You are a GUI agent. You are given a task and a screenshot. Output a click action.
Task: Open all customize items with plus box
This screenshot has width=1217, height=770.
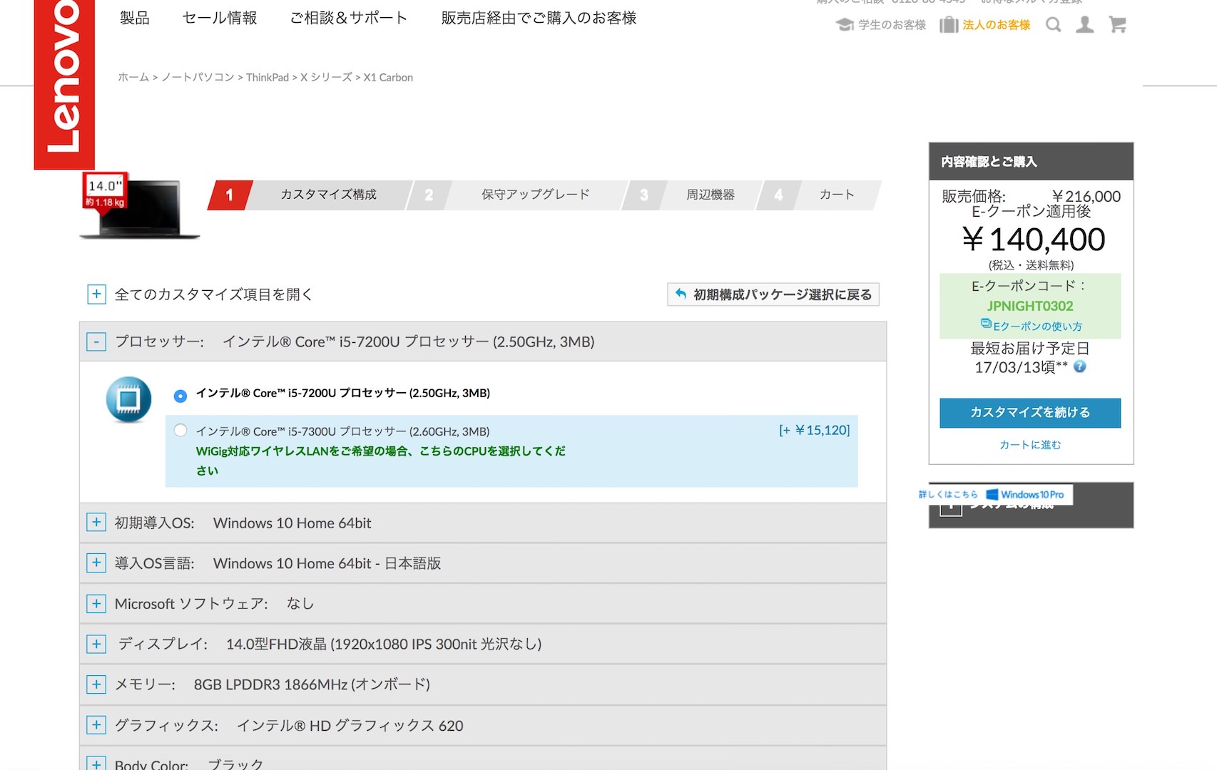[x=96, y=294]
